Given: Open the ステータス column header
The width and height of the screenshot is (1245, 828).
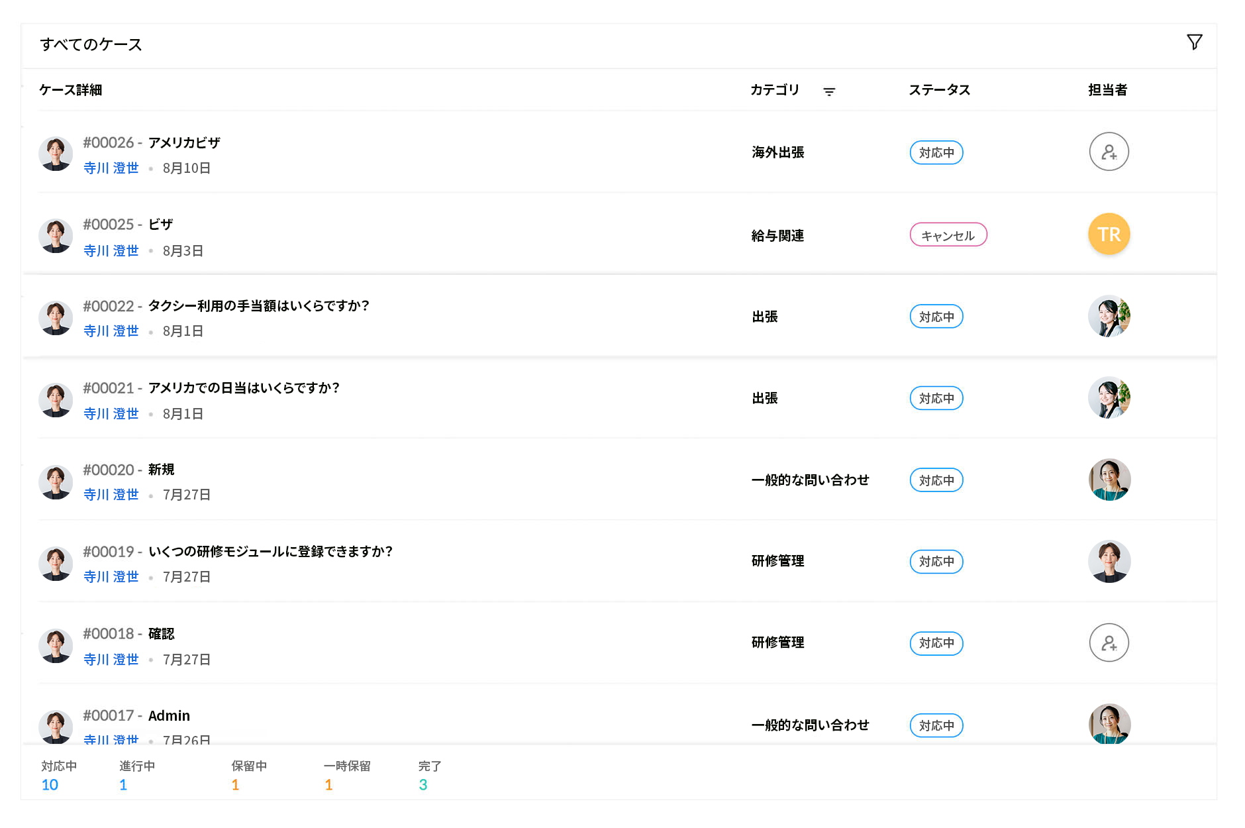Looking at the screenshot, I should [939, 90].
